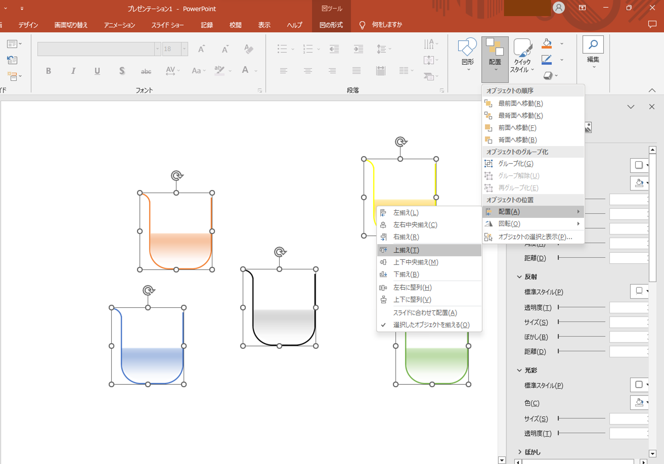Switch to デザイン ribbon tab
Screen dimensions: 664x464
[28, 25]
